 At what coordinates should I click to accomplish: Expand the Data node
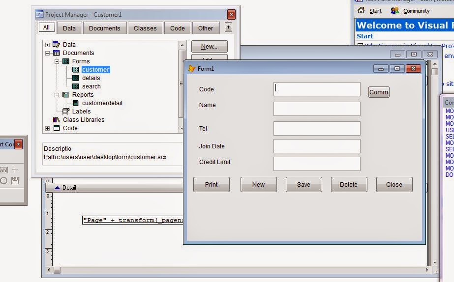point(48,45)
